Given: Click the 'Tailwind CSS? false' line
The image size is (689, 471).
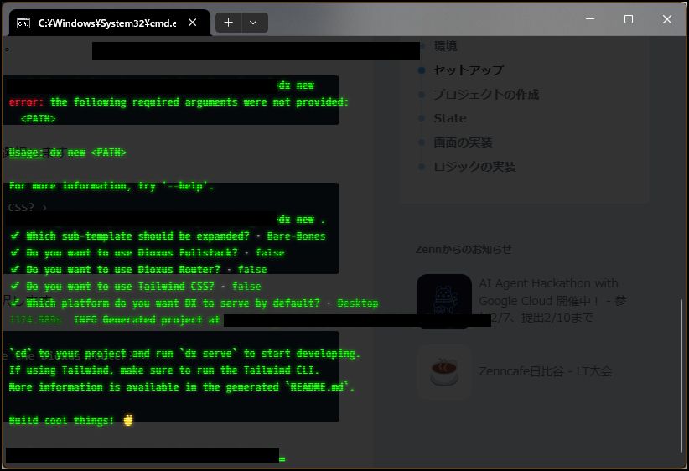Looking at the screenshot, I should coord(136,287).
